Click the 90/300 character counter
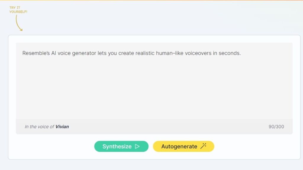 (x=276, y=127)
